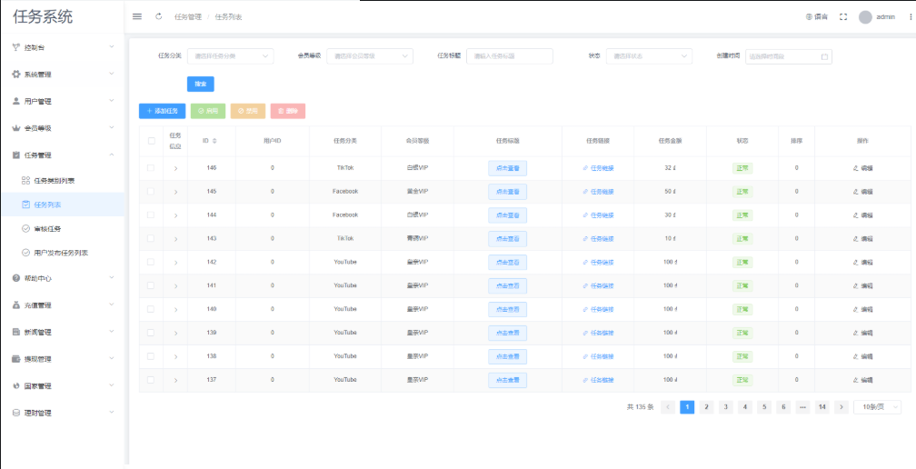Click the 编辑 pencil for ID 146
Screen dimensions: 916x469
[x=856, y=168]
